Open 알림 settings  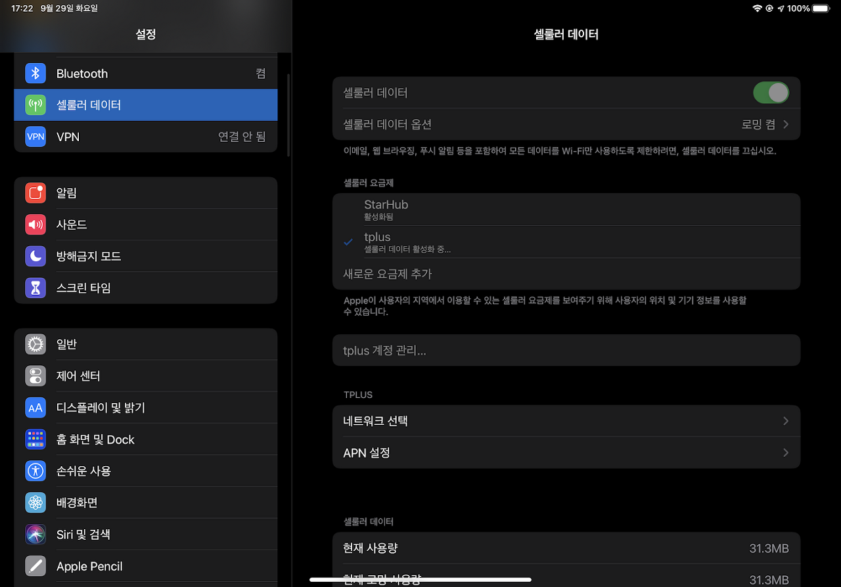pos(146,193)
